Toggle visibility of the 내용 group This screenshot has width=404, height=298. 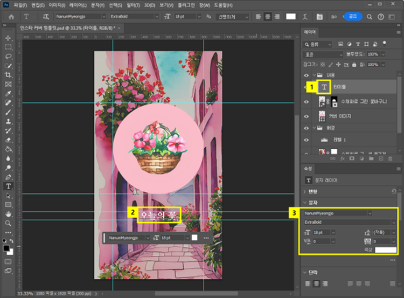306,74
